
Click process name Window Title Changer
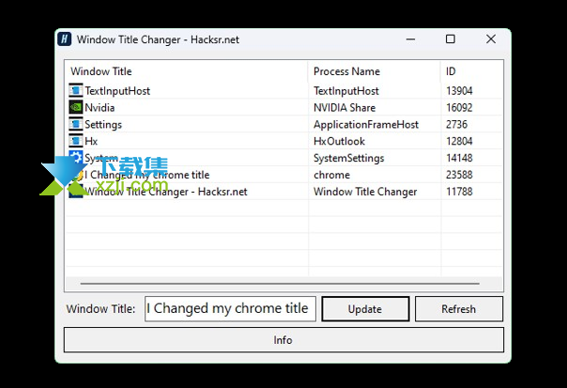click(x=365, y=192)
